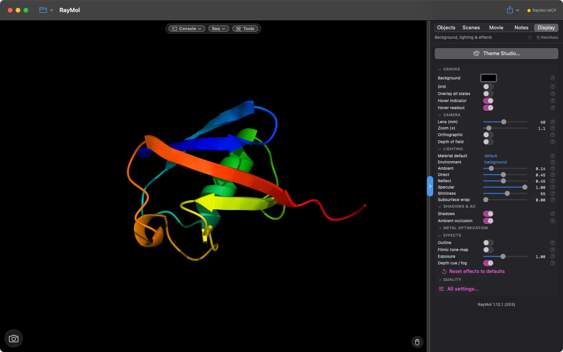Open the Tools menu button
Screen dimensions: 563x352
(x=245, y=29)
